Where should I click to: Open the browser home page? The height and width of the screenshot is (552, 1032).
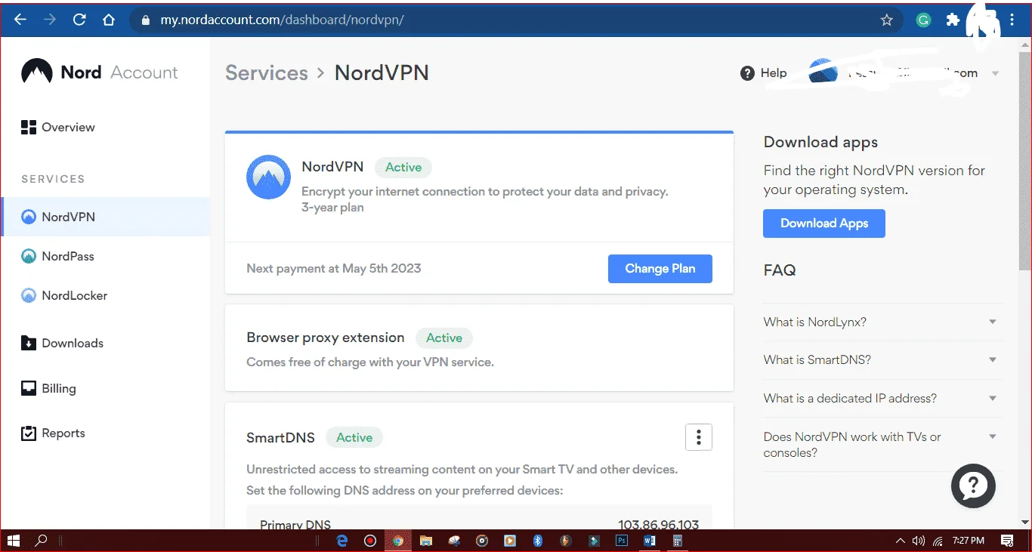(x=109, y=20)
